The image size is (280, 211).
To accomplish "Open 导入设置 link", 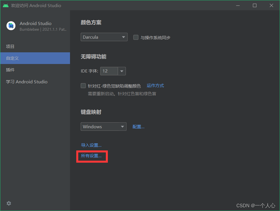I will click(91, 145).
